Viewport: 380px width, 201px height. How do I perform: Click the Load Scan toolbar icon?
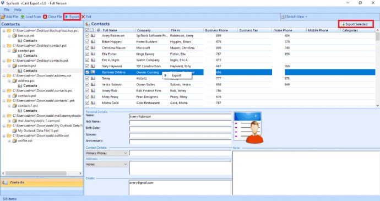[23, 17]
